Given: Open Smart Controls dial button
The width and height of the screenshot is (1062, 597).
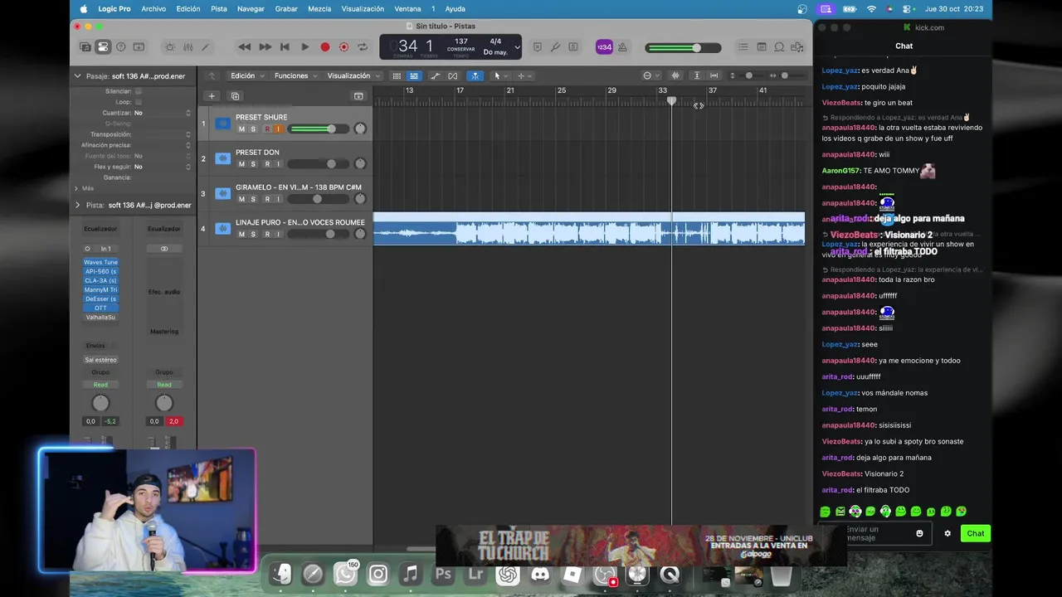Looking at the screenshot, I should tap(170, 47).
